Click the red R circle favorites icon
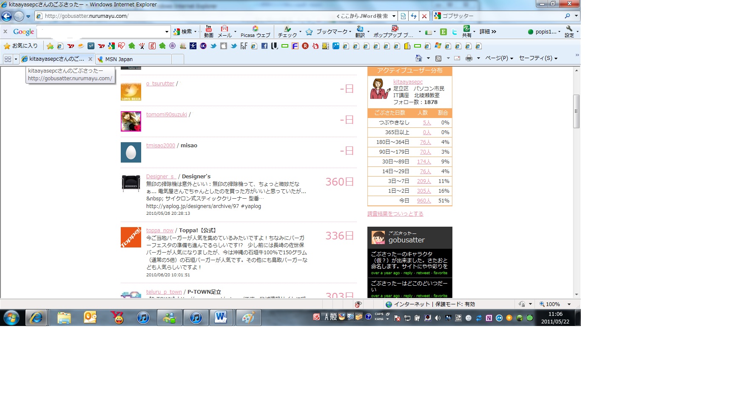The width and height of the screenshot is (739, 416). click(x=305, y=46)
